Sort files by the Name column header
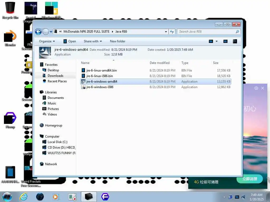This screenshot has height=202, width=270. (85, 63)
